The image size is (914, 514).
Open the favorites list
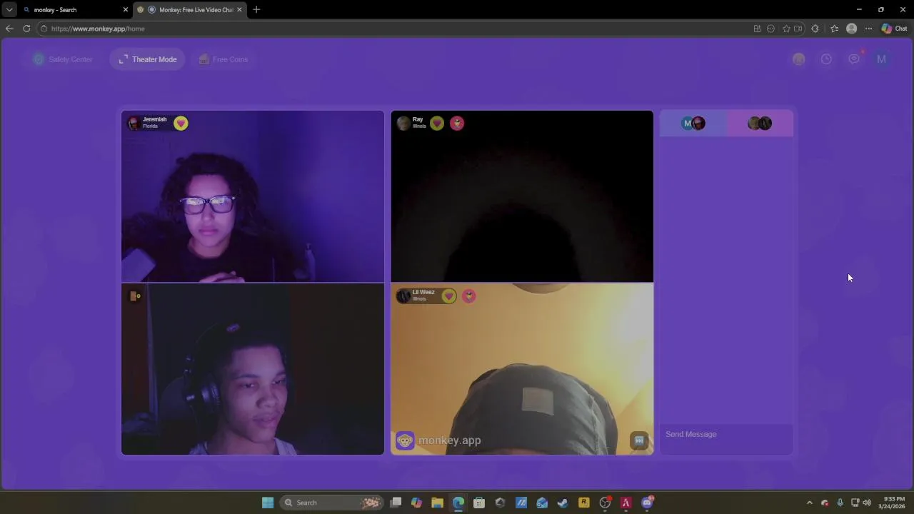(834, 29)
